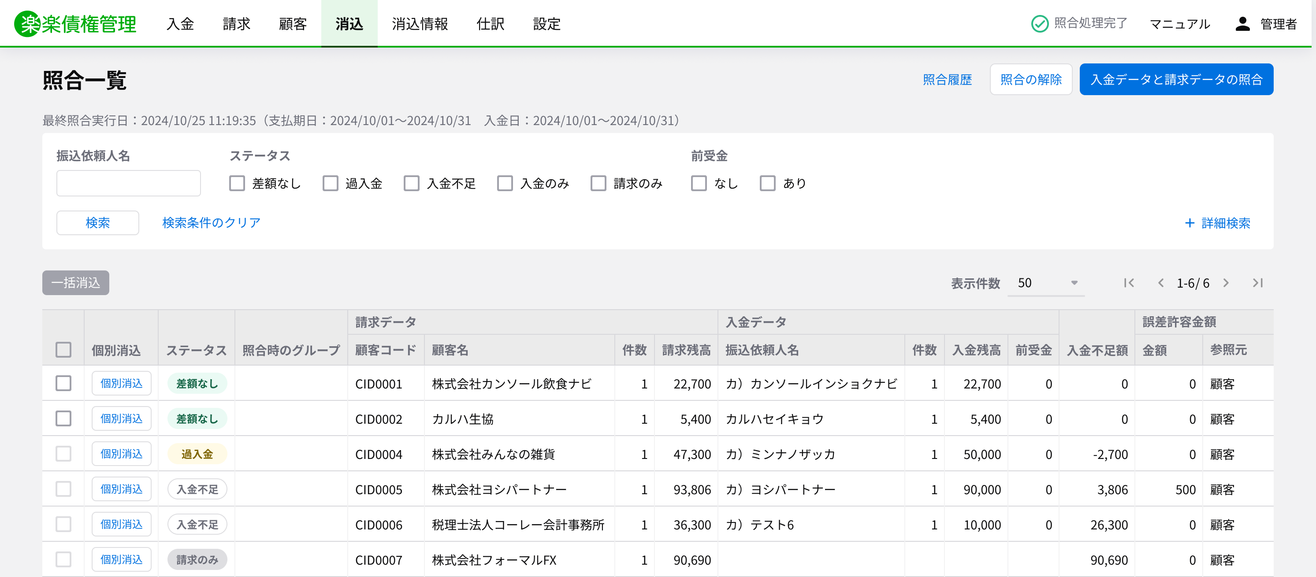Go to first page pagination icon
1316x577 pixels.
pyautogui.click(x=1129, y=283)
